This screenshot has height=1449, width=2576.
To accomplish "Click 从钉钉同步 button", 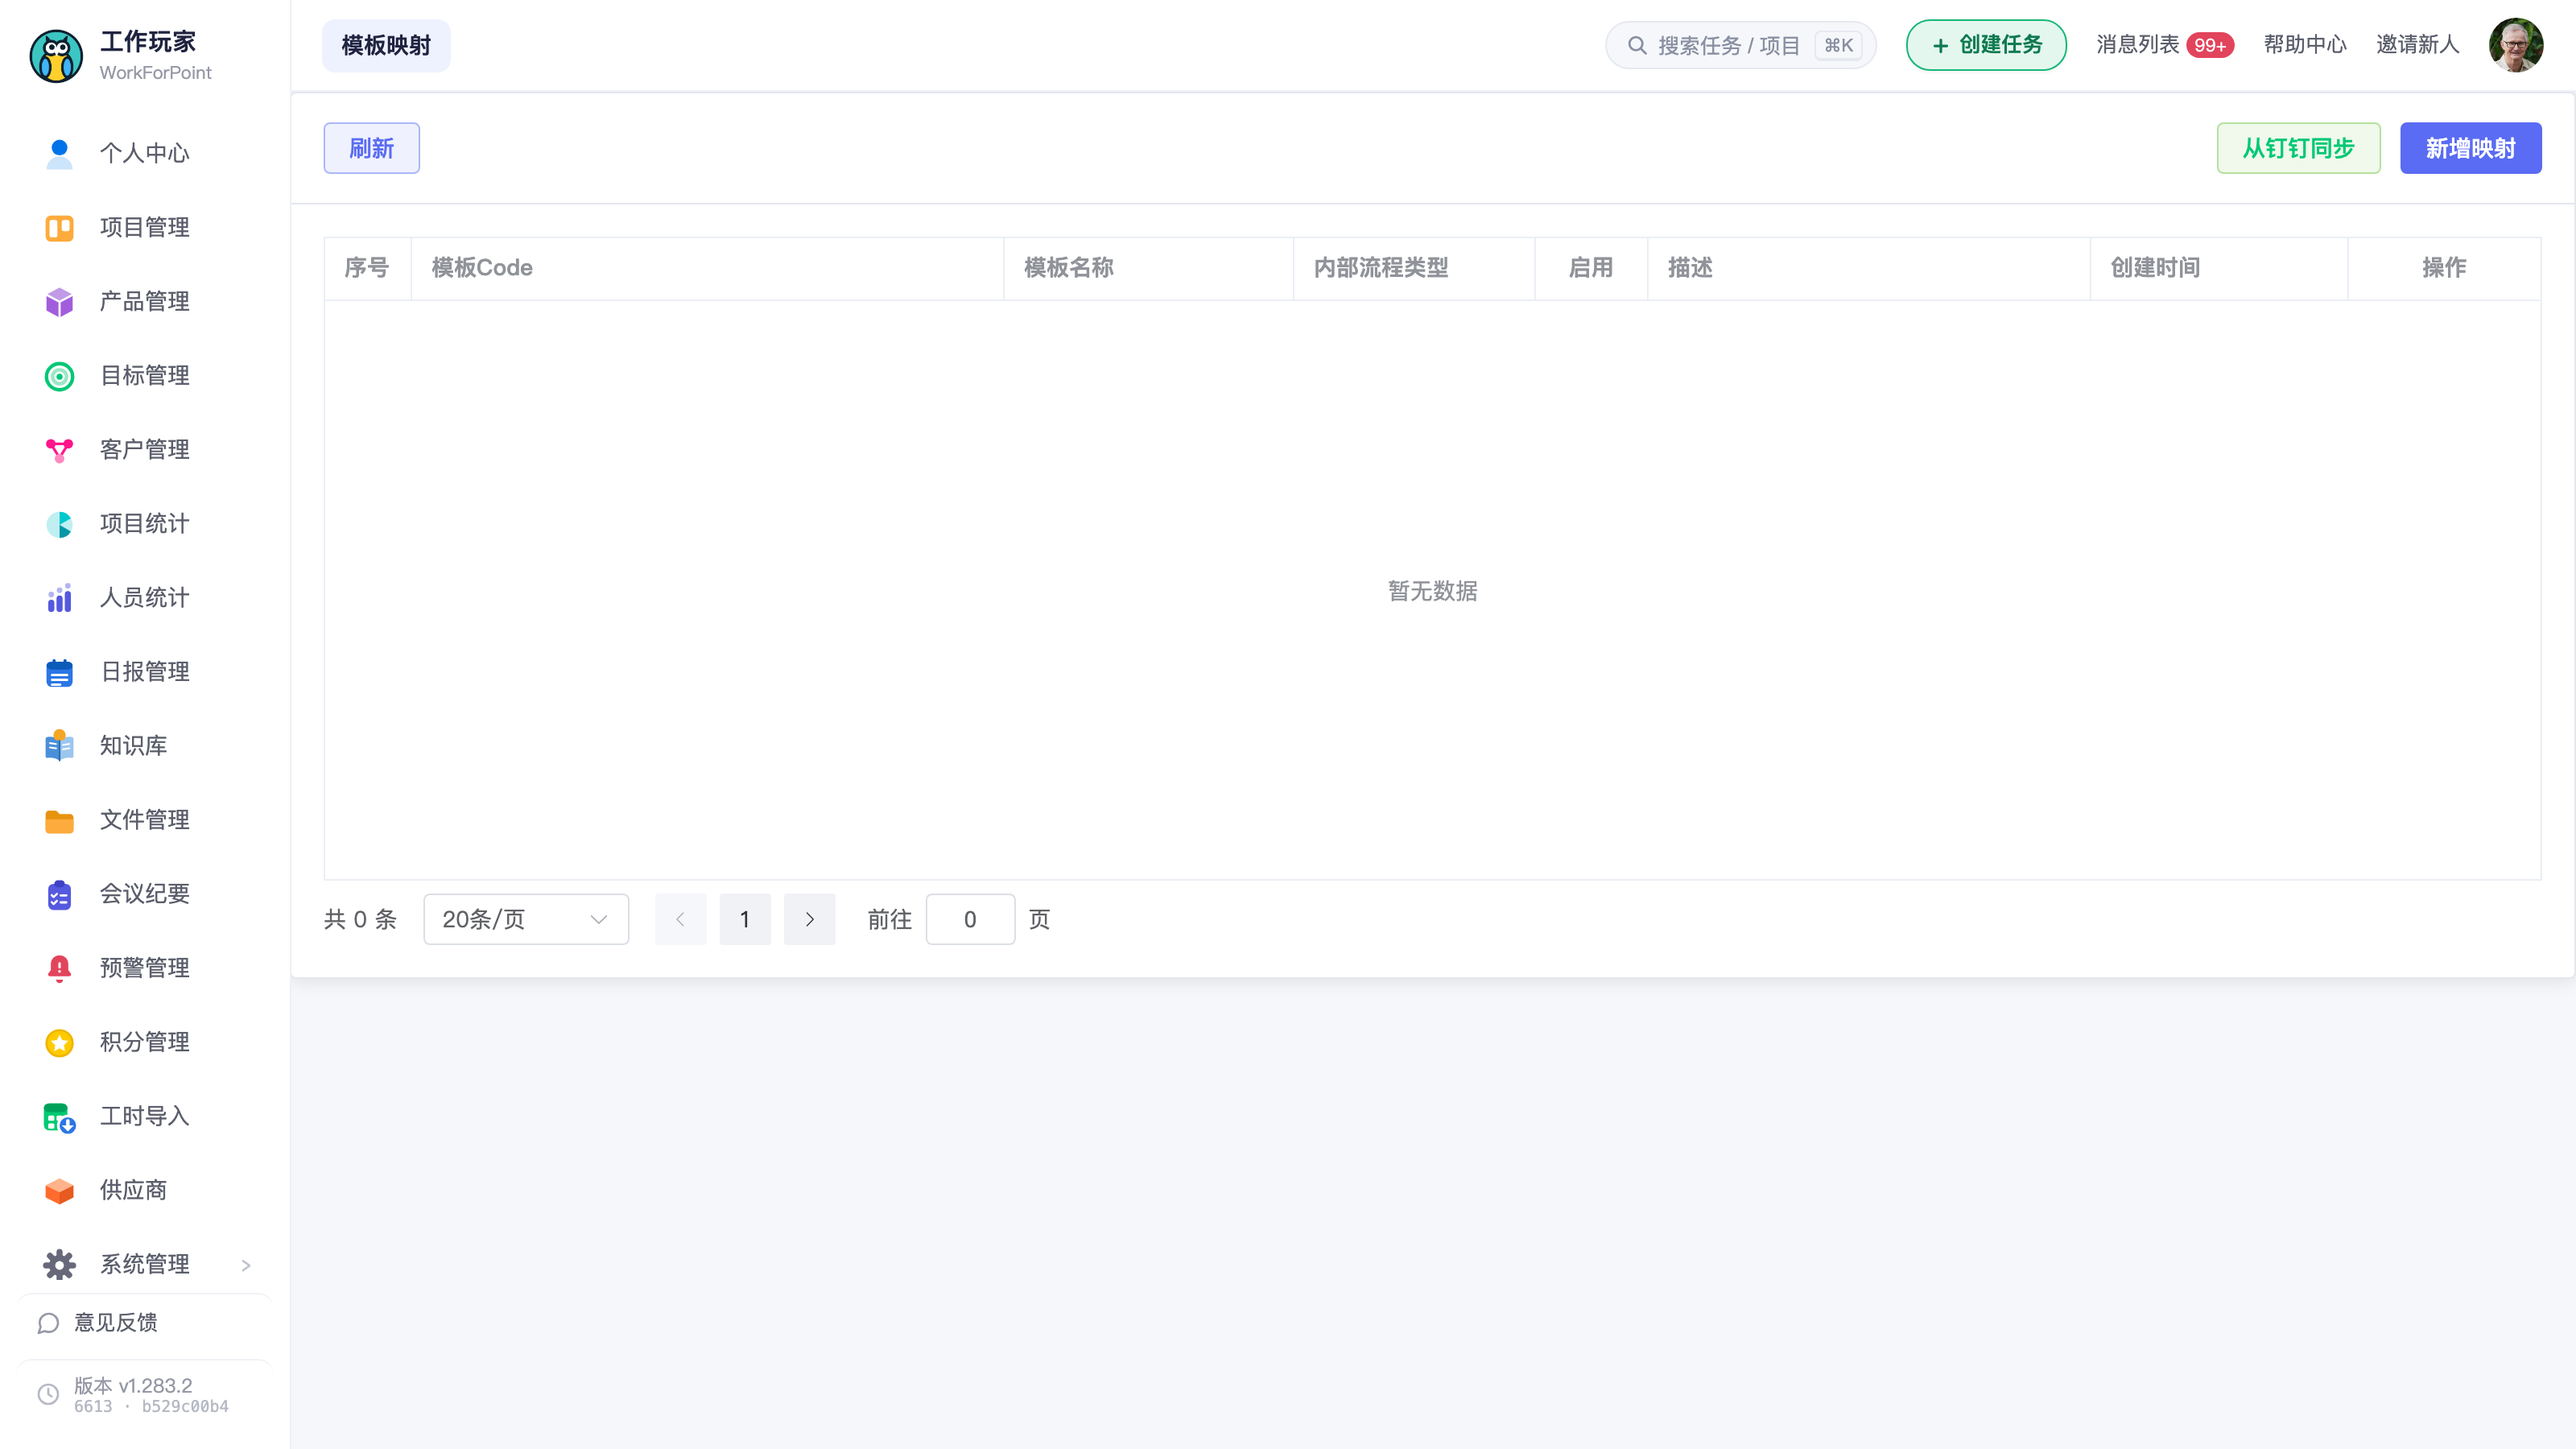I will click(x=2298, y=148).
